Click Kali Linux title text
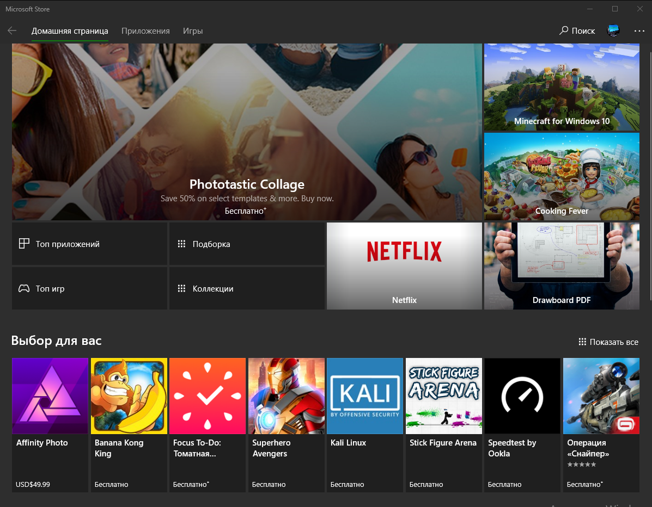The height and width of the screenshot is (507, 652). pos(349,443)
